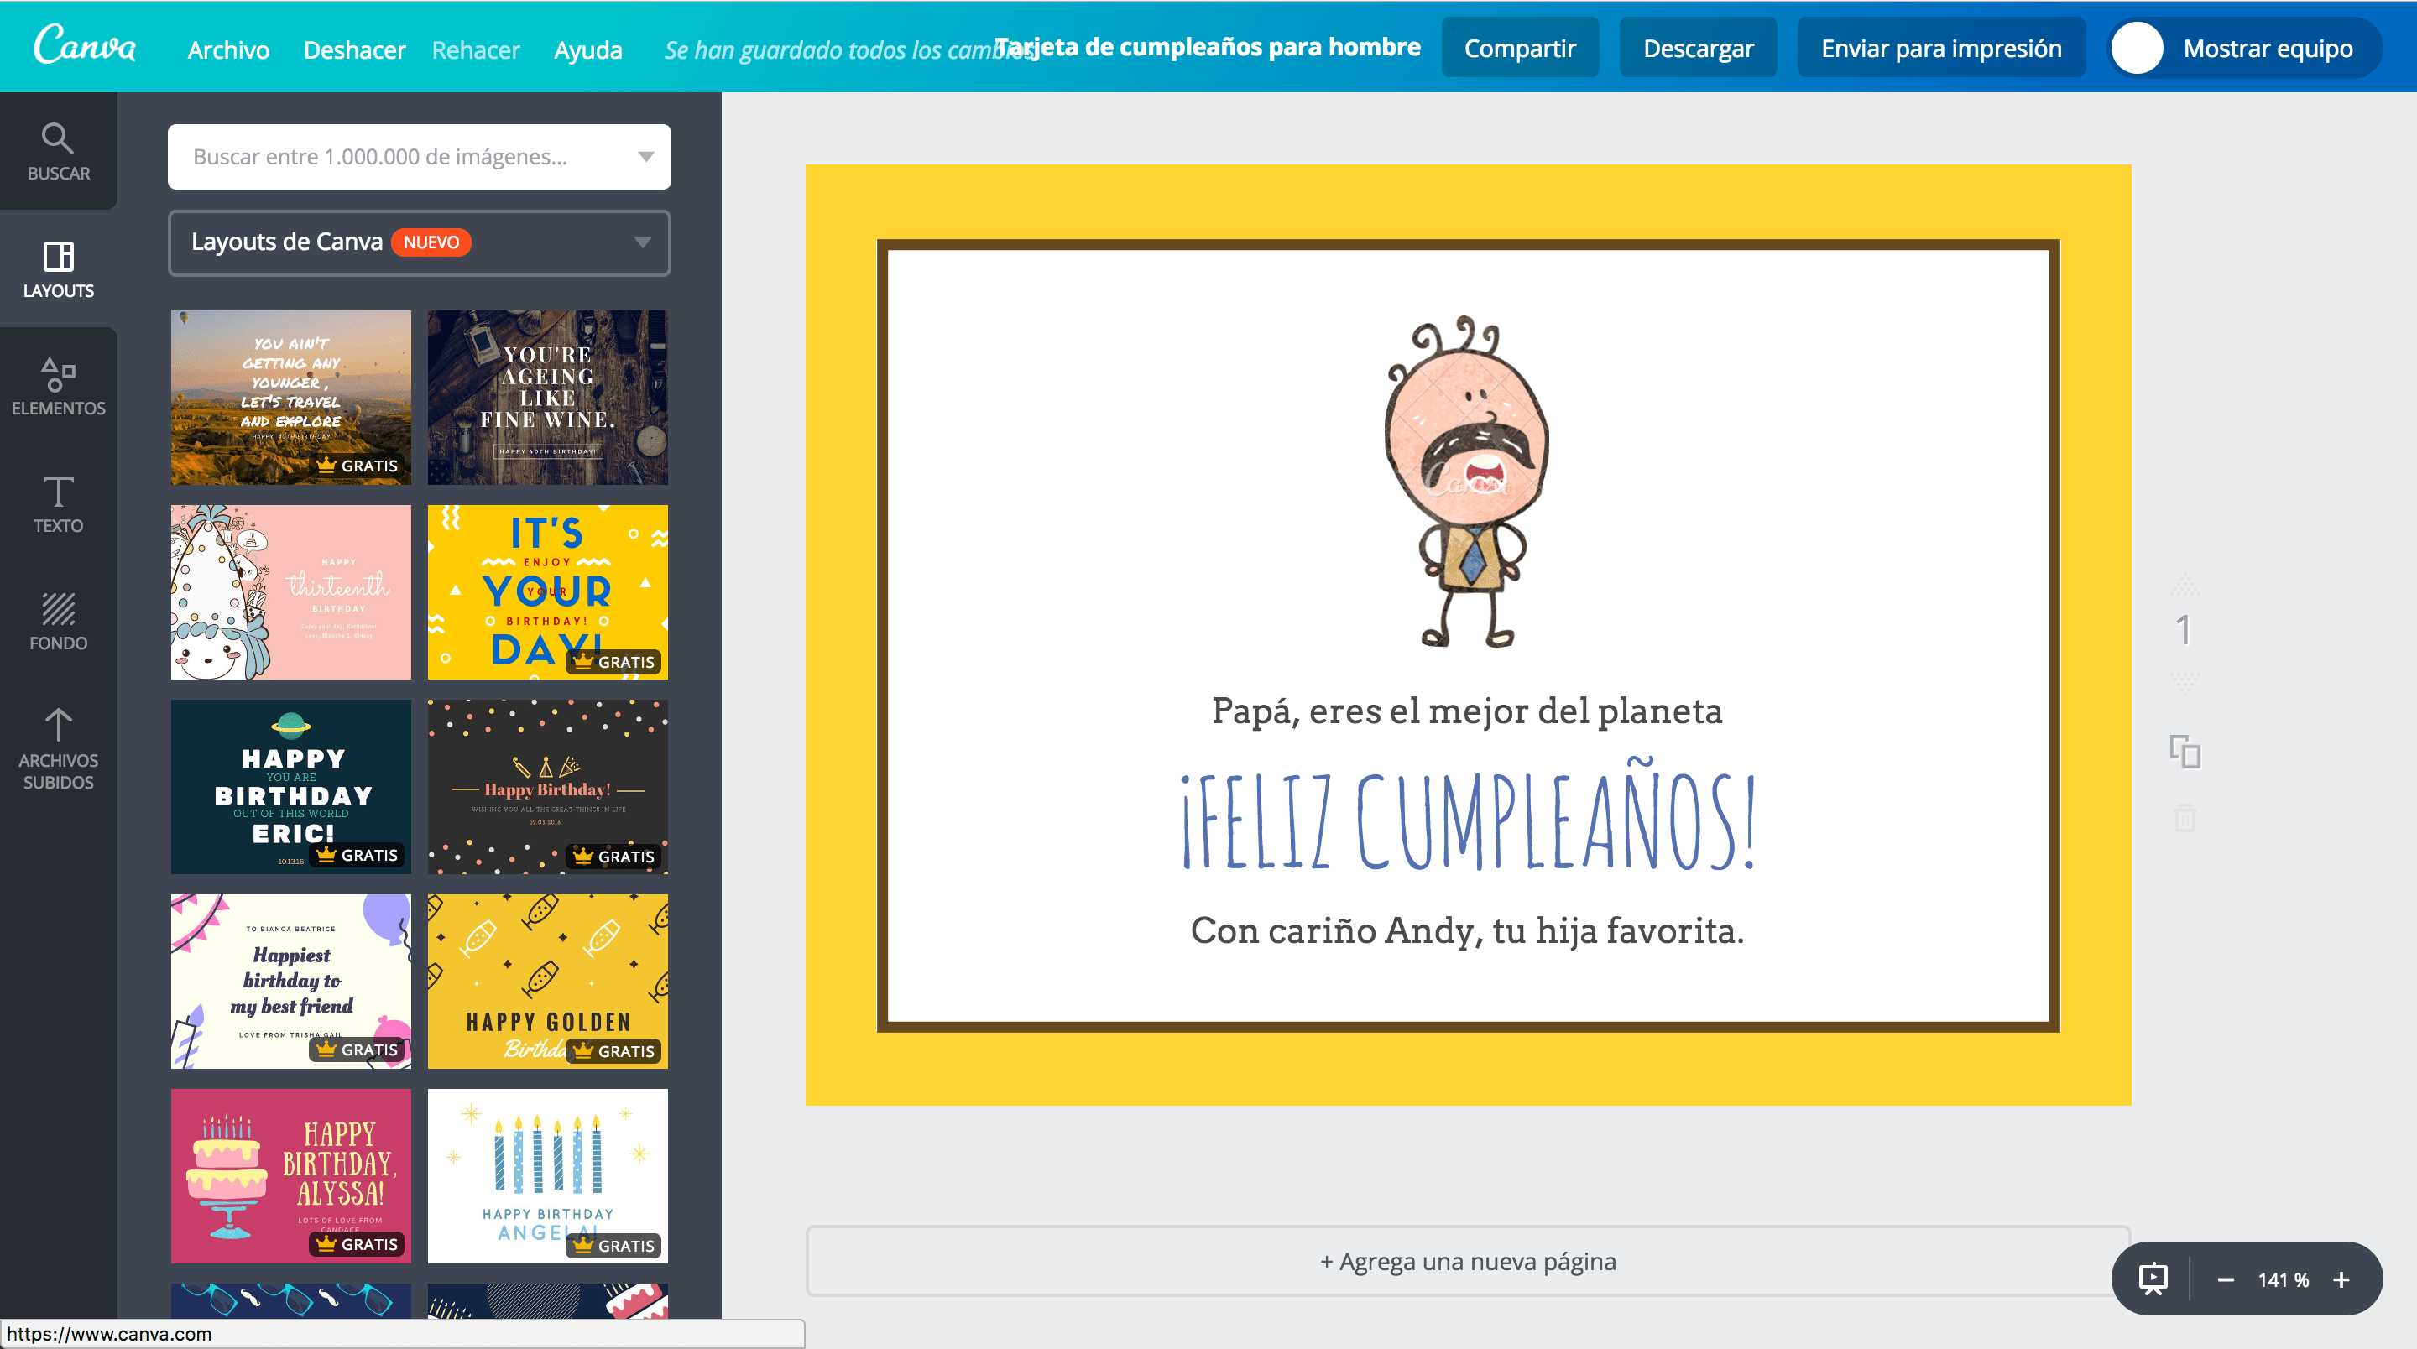
Task: Click Enviar para impresión button
Action: (1940, 47)
